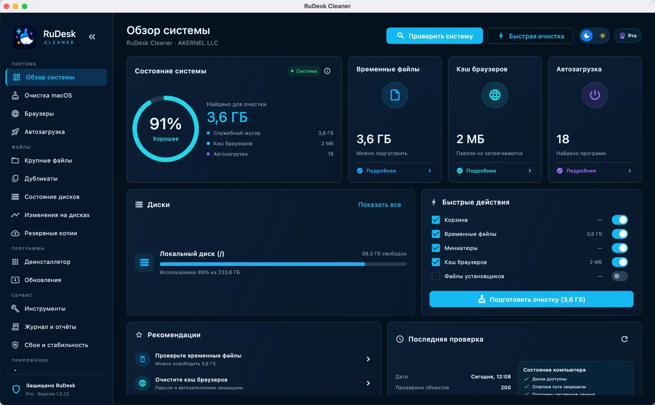Viewport: 655px width, 405px height.
Task: Expand Подробнее arrow in Временные файлы card
Action: click(x=430, y=171)
